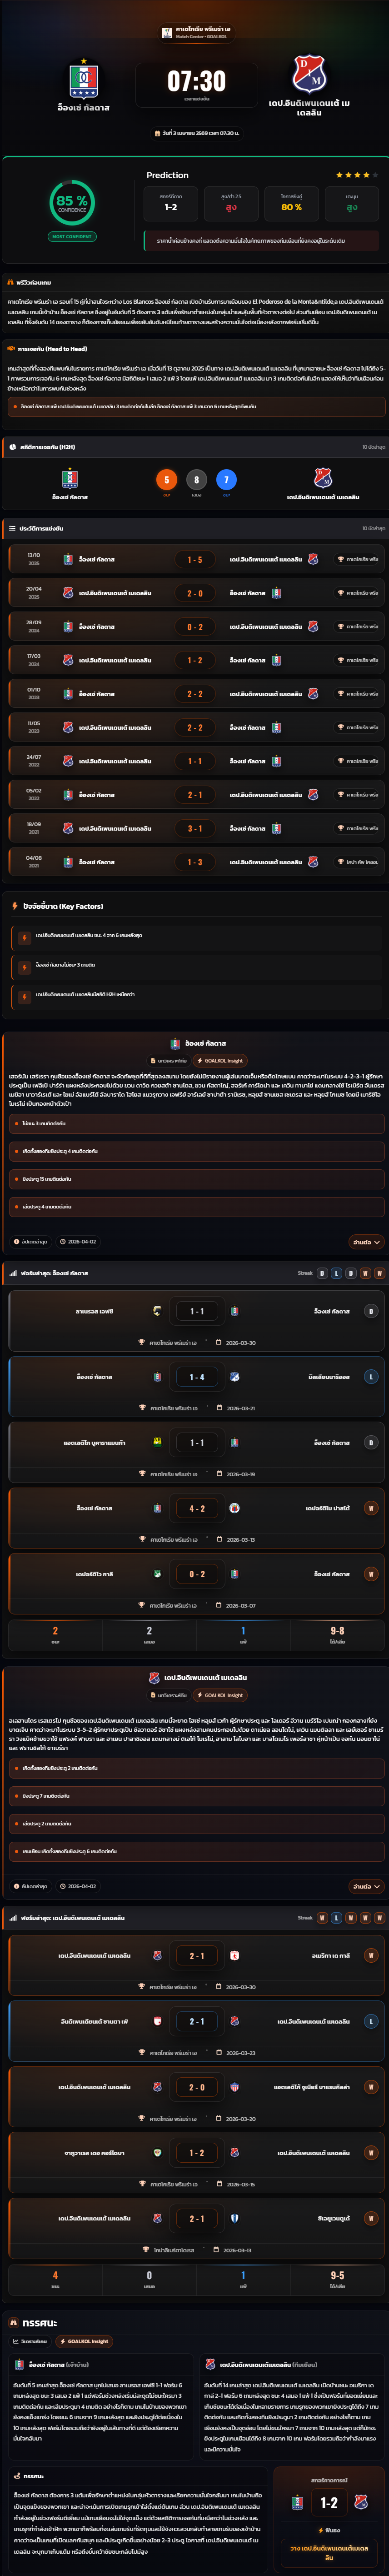Click the orange circle showing 5 wins
The image size is (389, 2576).
[167, 480]
